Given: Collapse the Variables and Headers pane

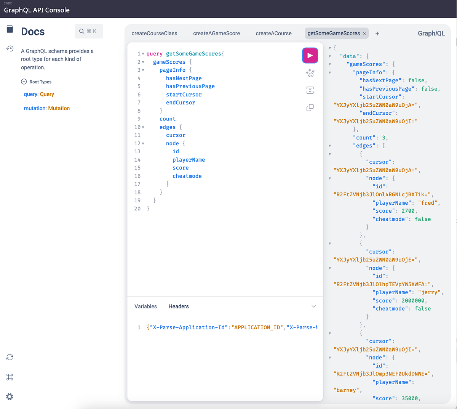Looking at the screenshot, I should point(313,306).
